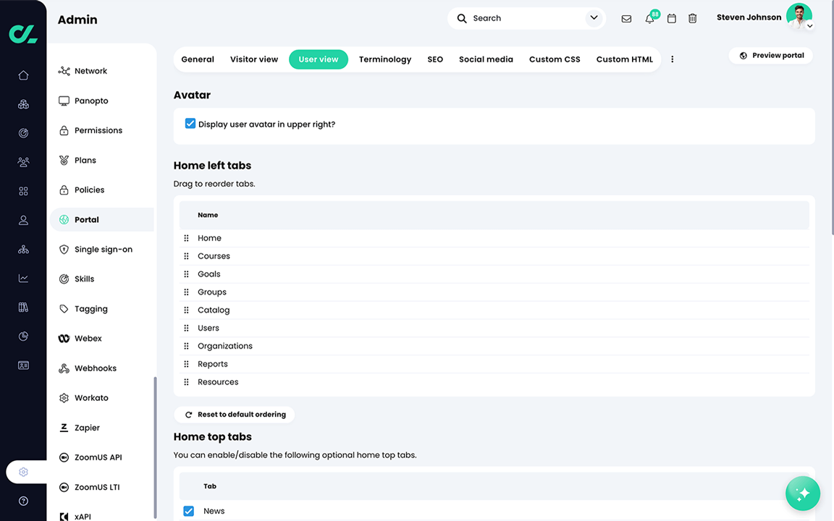Screen dimensions: 834x521
Task: Open help via the question mark icon
Action: coord(23,501)
